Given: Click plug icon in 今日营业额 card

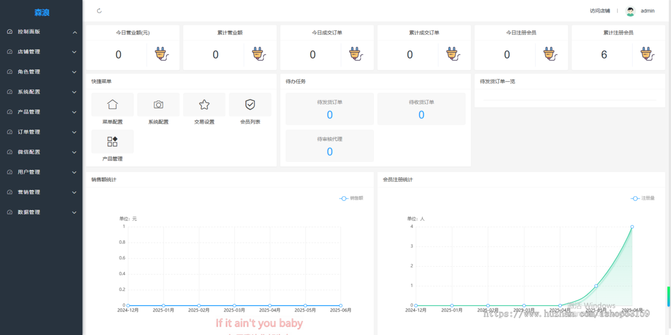Looking at the screenshot, I should pyautogui.click(x=161, y=54).
